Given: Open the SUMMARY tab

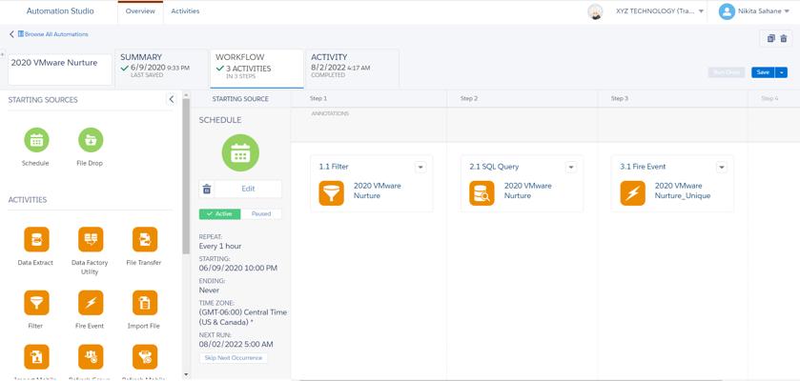Looking at the screenshot, I should click(x=161, y=68).
